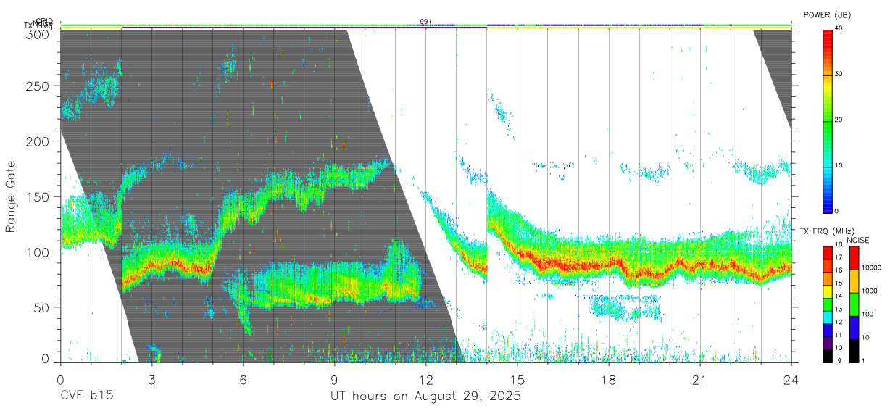Click the 10000 label in the NOISE legend

(870, 268)
